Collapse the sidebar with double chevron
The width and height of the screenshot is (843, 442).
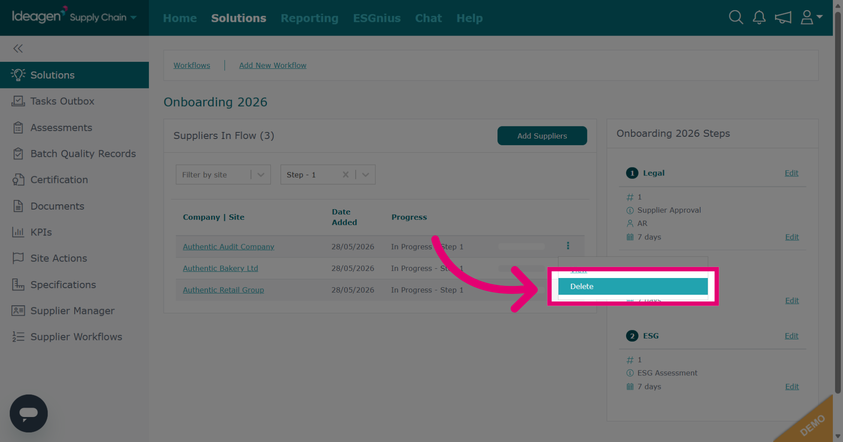[18, 49]
